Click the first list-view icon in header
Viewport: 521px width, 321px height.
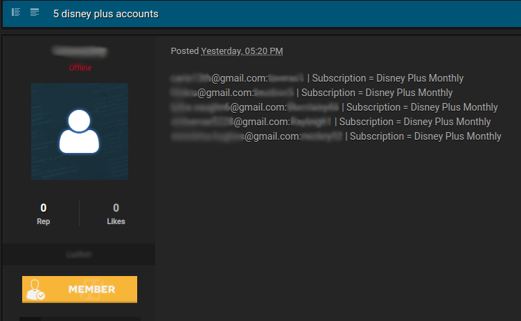[x=16, y=12]
